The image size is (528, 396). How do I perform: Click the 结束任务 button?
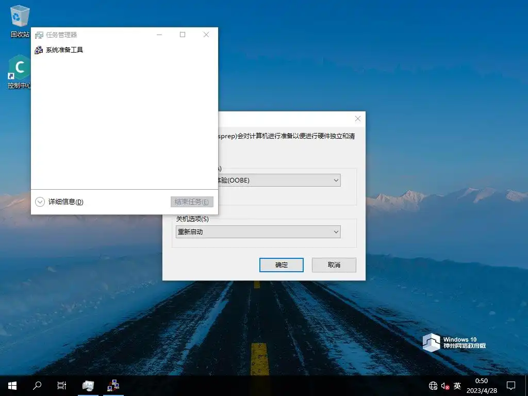pos(192,202)
